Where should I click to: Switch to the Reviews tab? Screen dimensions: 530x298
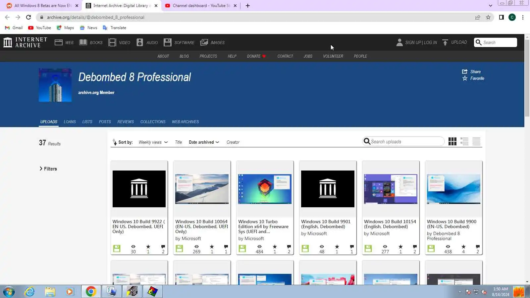[x=126, y=122]
